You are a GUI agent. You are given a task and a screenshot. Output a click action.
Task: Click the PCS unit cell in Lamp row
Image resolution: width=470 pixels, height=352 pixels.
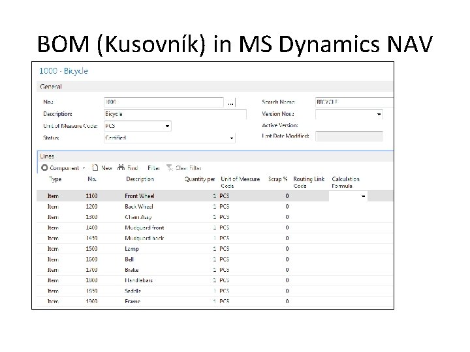(x=224, y=249)
